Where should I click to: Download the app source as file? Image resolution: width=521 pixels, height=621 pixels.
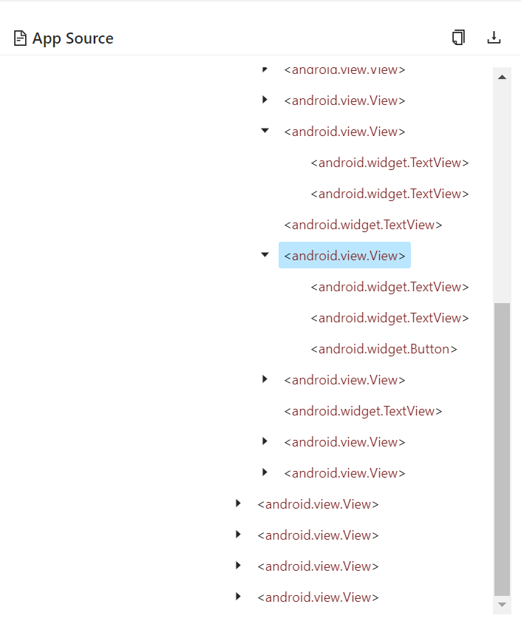[494, 38]
